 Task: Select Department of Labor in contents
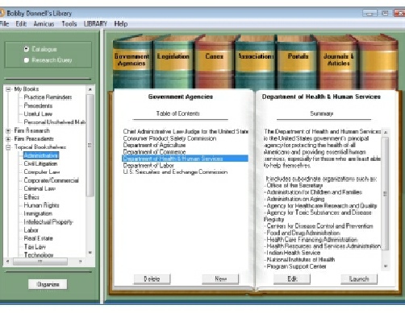(148, 166)
